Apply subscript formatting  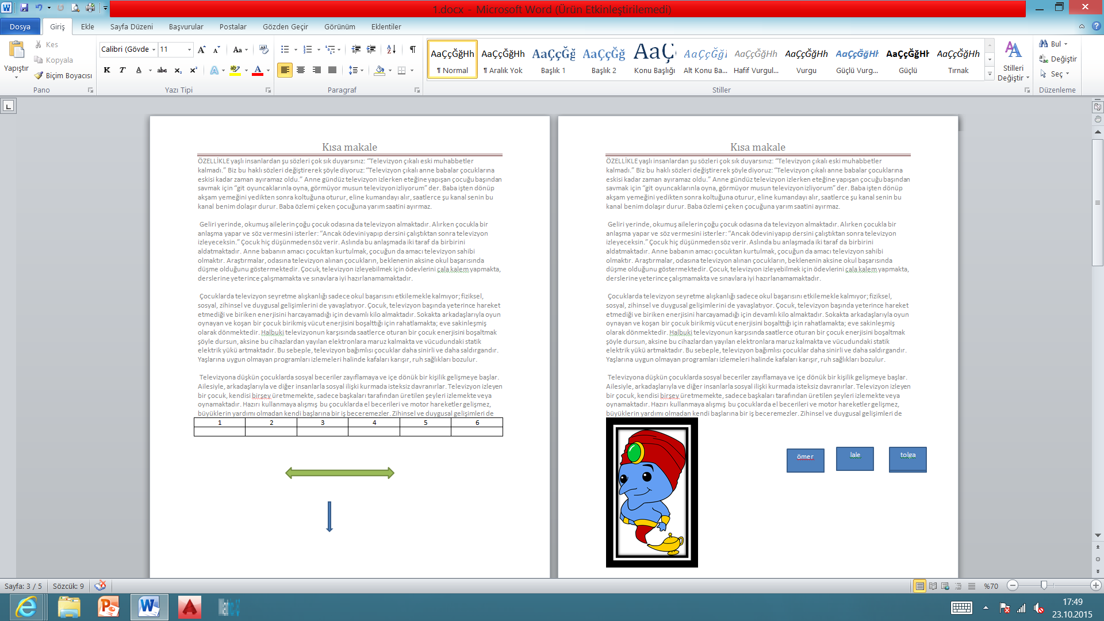click(178, 70)
